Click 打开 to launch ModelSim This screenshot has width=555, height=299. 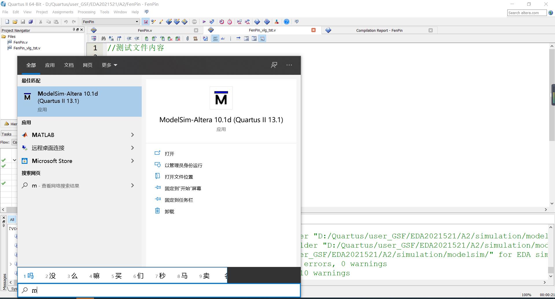pos(169,154)
